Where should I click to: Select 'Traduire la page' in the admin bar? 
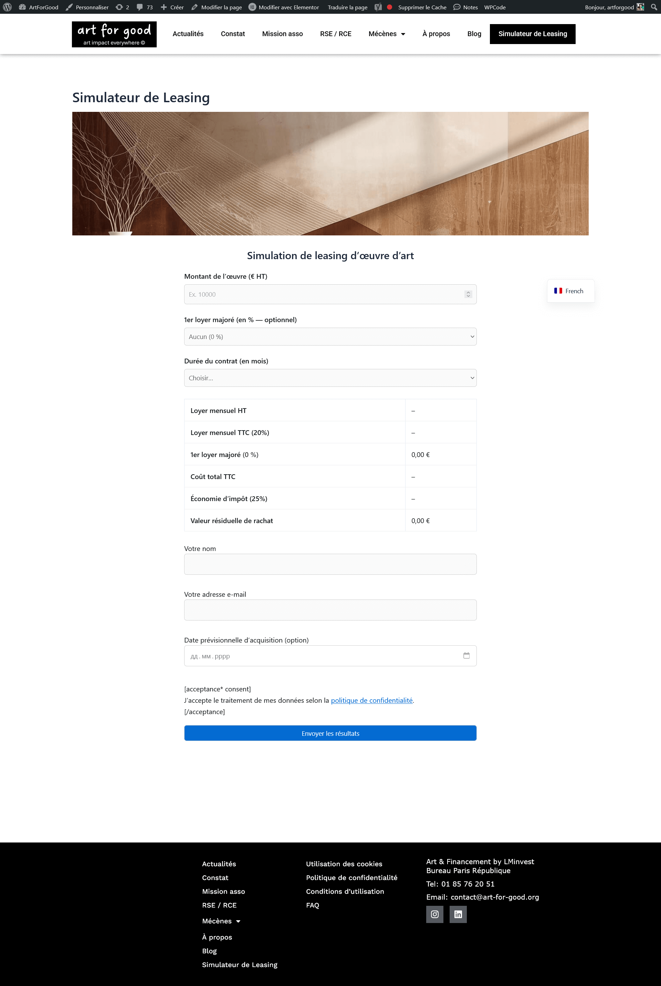click(347, 7)
